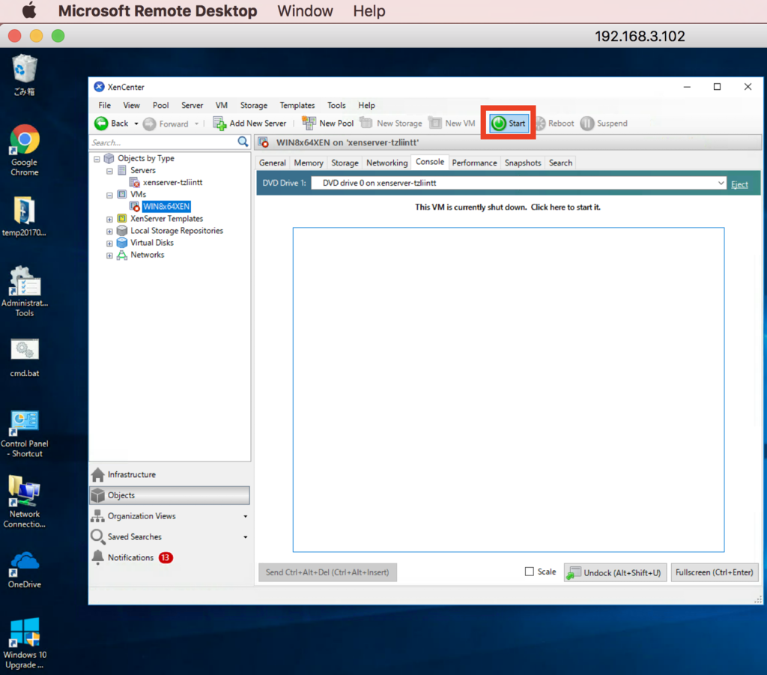The width and height of the screenshot is (767, 675).
Task: Open the Back history dropdown arrow
Action: point(136,124)
